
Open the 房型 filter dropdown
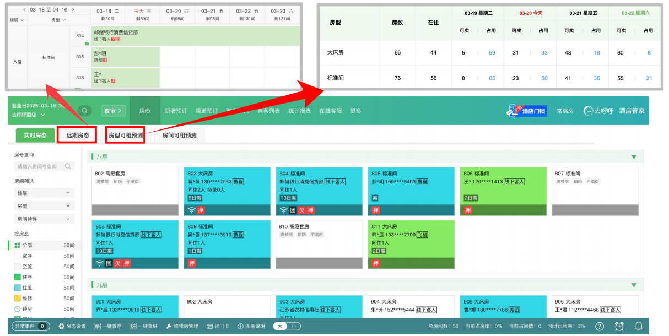(43, 207)
